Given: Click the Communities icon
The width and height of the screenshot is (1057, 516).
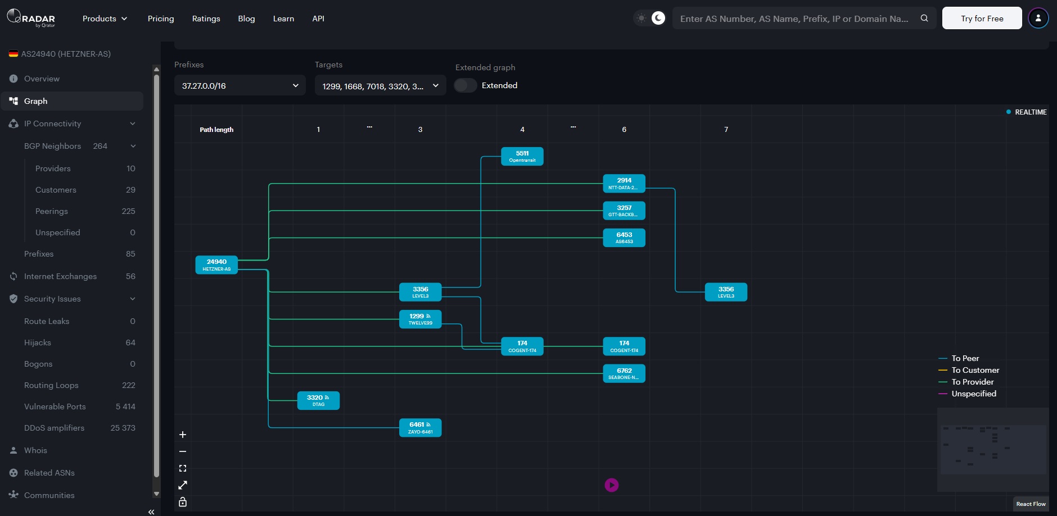Looking at the screenshot, I should [x=13, y=495].
